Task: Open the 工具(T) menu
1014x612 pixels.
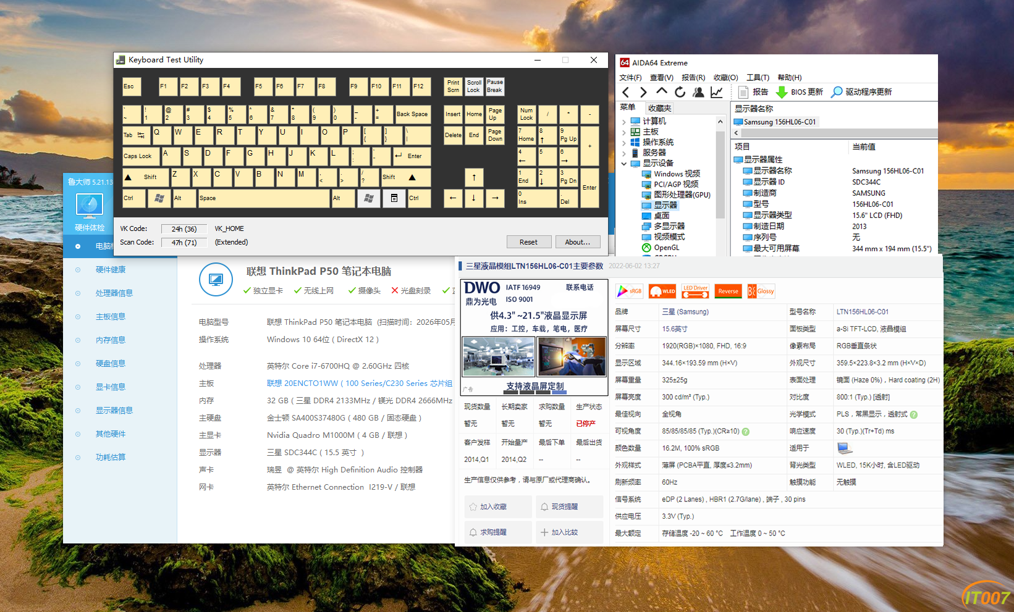Action: click(758, 78)
